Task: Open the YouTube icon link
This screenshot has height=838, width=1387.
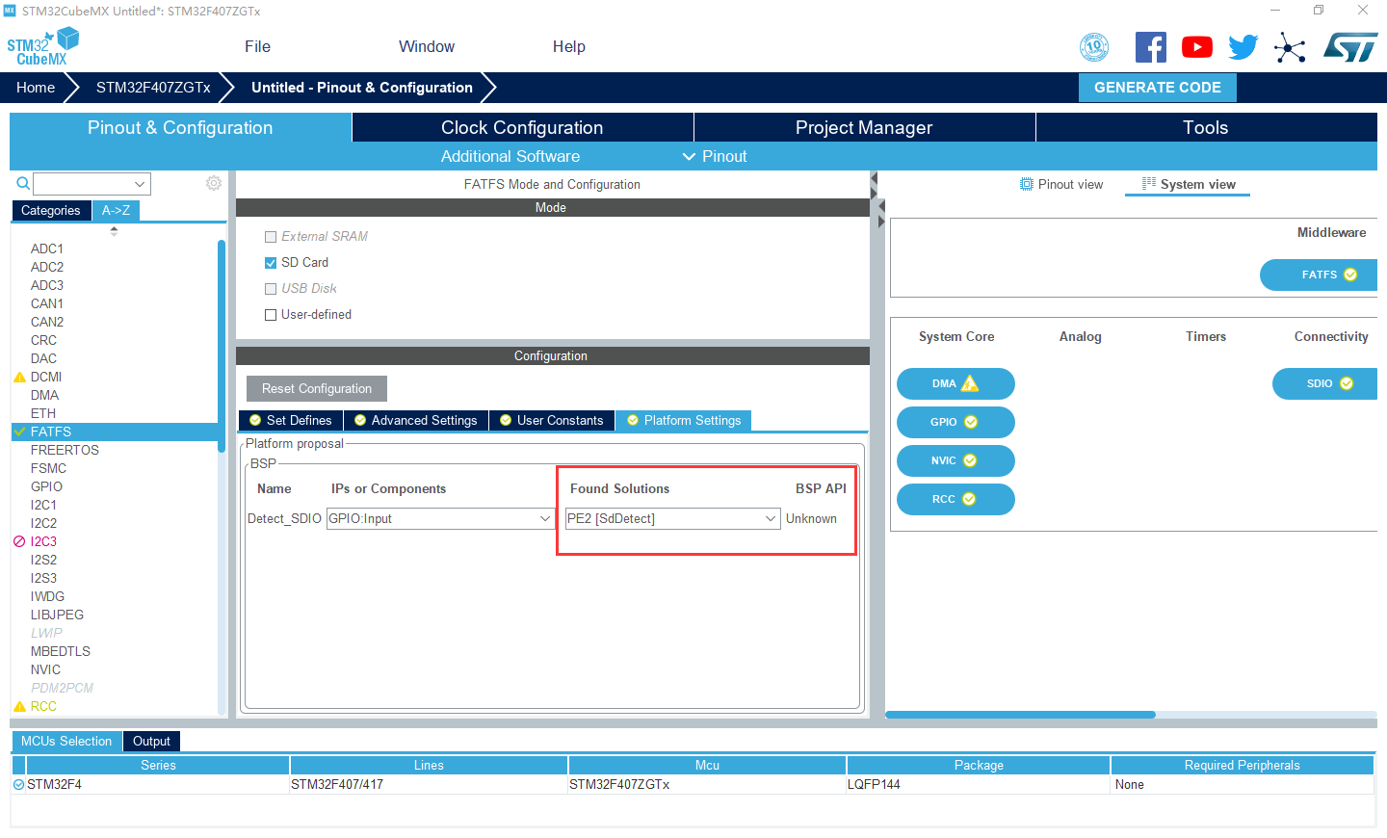Action: (x=1197, y=47)
